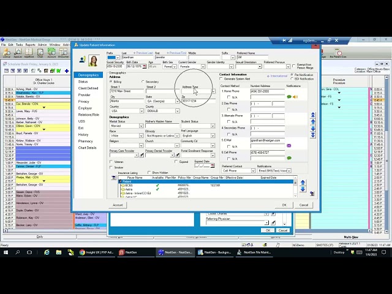Switch to the Provider tab
Viewport: 392px width, 294px height.
[85, 95]
